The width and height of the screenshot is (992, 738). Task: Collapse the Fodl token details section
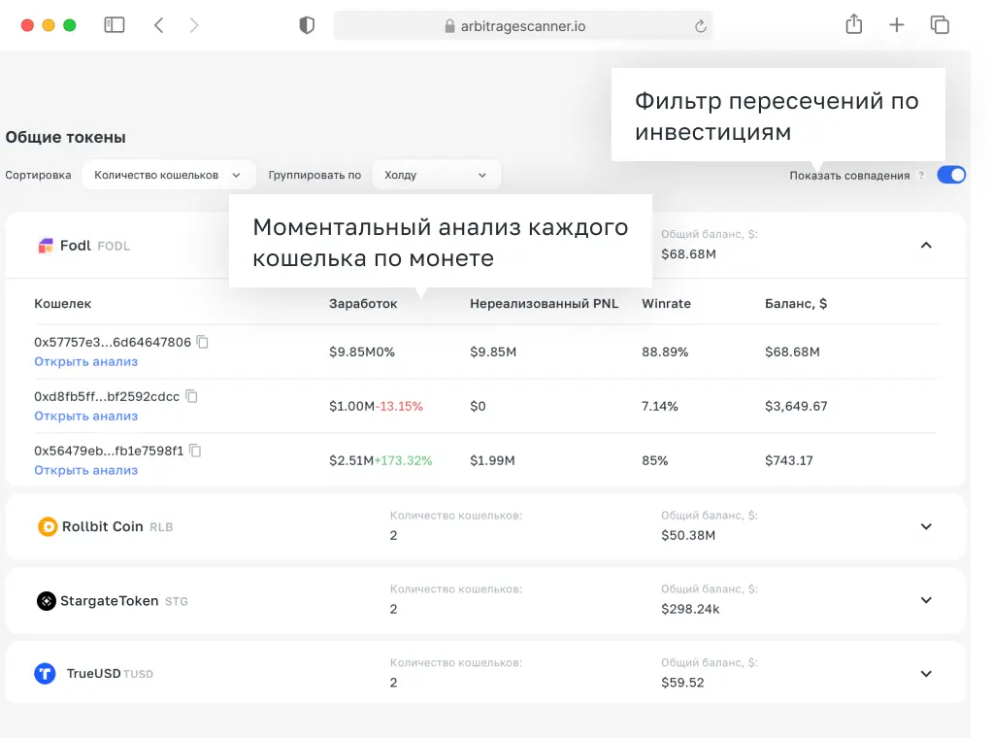click(x=926, y=246)
